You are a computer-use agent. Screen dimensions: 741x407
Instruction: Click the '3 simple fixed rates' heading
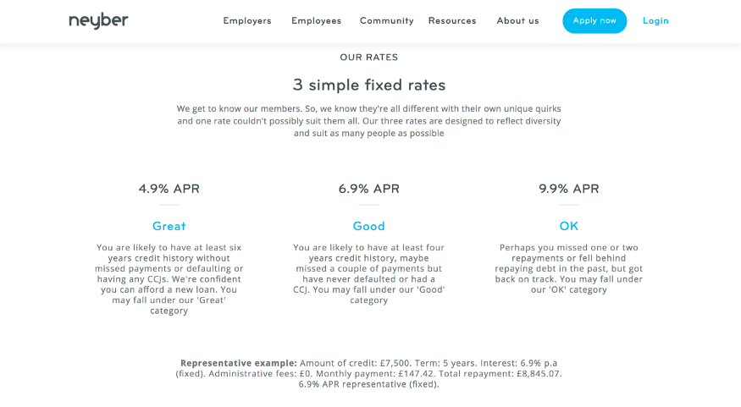tap(369, 85)
